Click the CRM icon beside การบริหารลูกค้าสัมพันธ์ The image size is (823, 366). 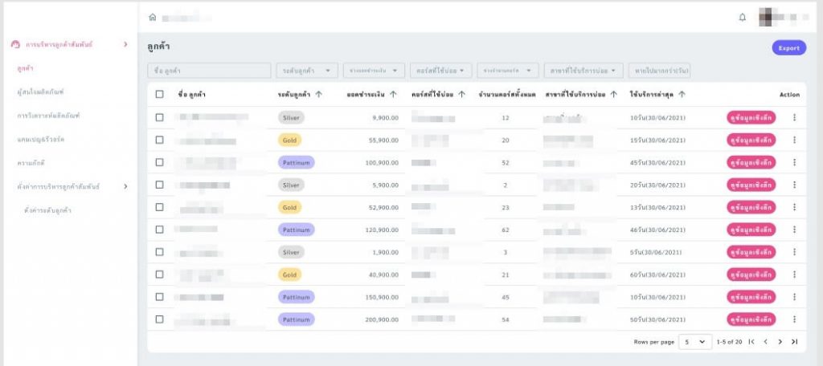point(16,45)
